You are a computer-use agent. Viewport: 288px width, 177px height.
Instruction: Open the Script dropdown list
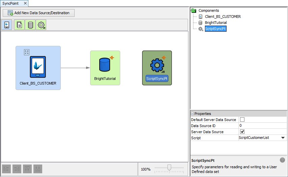[283, 138]
